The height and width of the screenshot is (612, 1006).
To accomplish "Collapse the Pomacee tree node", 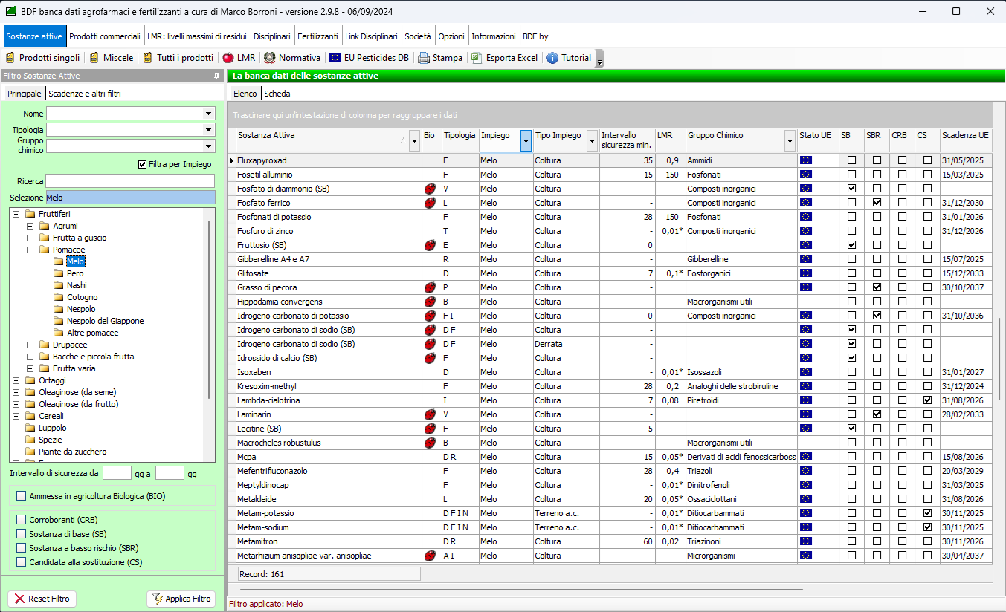I will pos(30,250).
